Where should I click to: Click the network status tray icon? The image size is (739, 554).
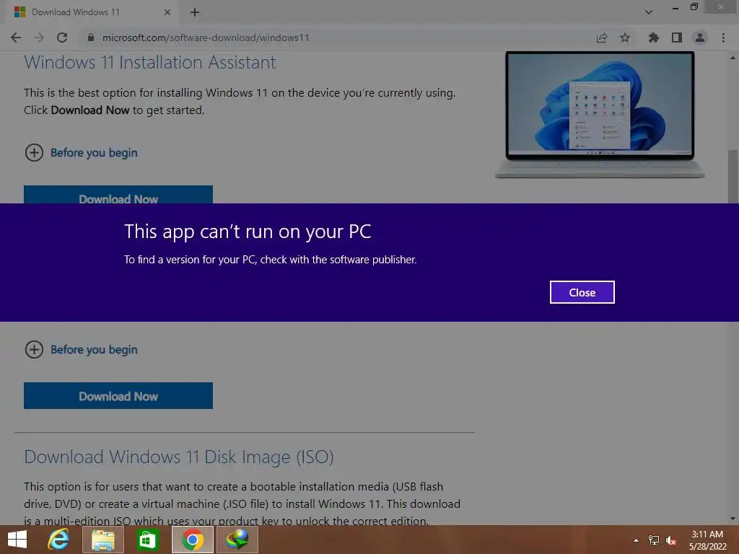coord(654,540)
